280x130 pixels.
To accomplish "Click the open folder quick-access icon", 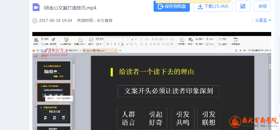I will coord(34,51).
